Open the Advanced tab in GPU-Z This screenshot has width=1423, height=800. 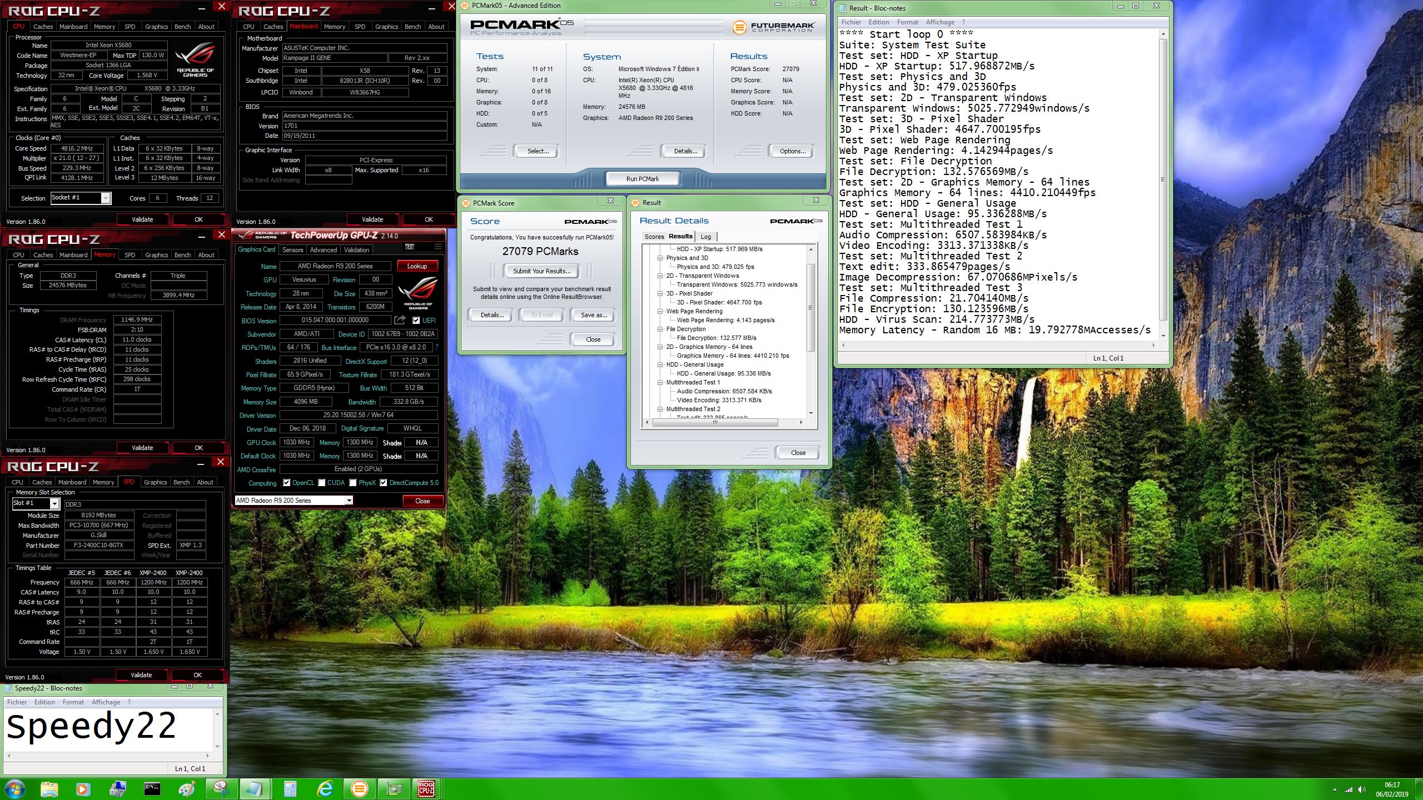coord(324,250)
